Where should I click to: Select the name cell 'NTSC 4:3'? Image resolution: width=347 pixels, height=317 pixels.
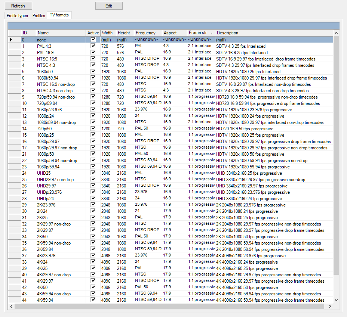click(x=61, y=65)
